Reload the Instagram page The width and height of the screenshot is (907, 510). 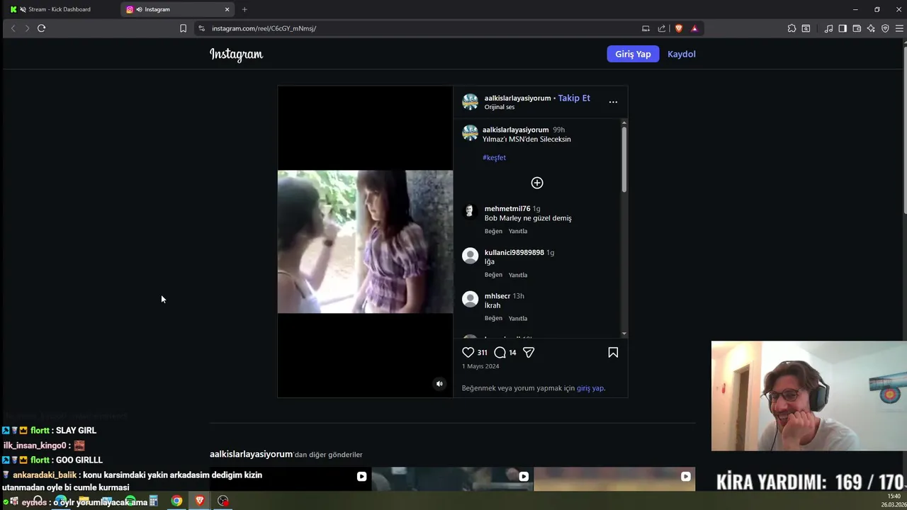click(41, 28)
